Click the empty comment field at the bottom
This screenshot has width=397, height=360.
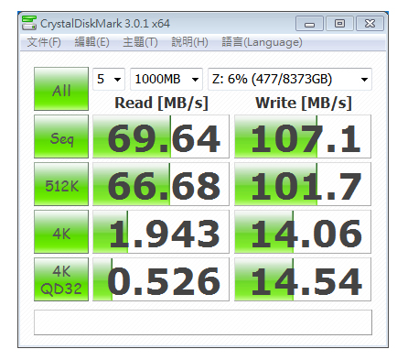click(x=203, y=322)
